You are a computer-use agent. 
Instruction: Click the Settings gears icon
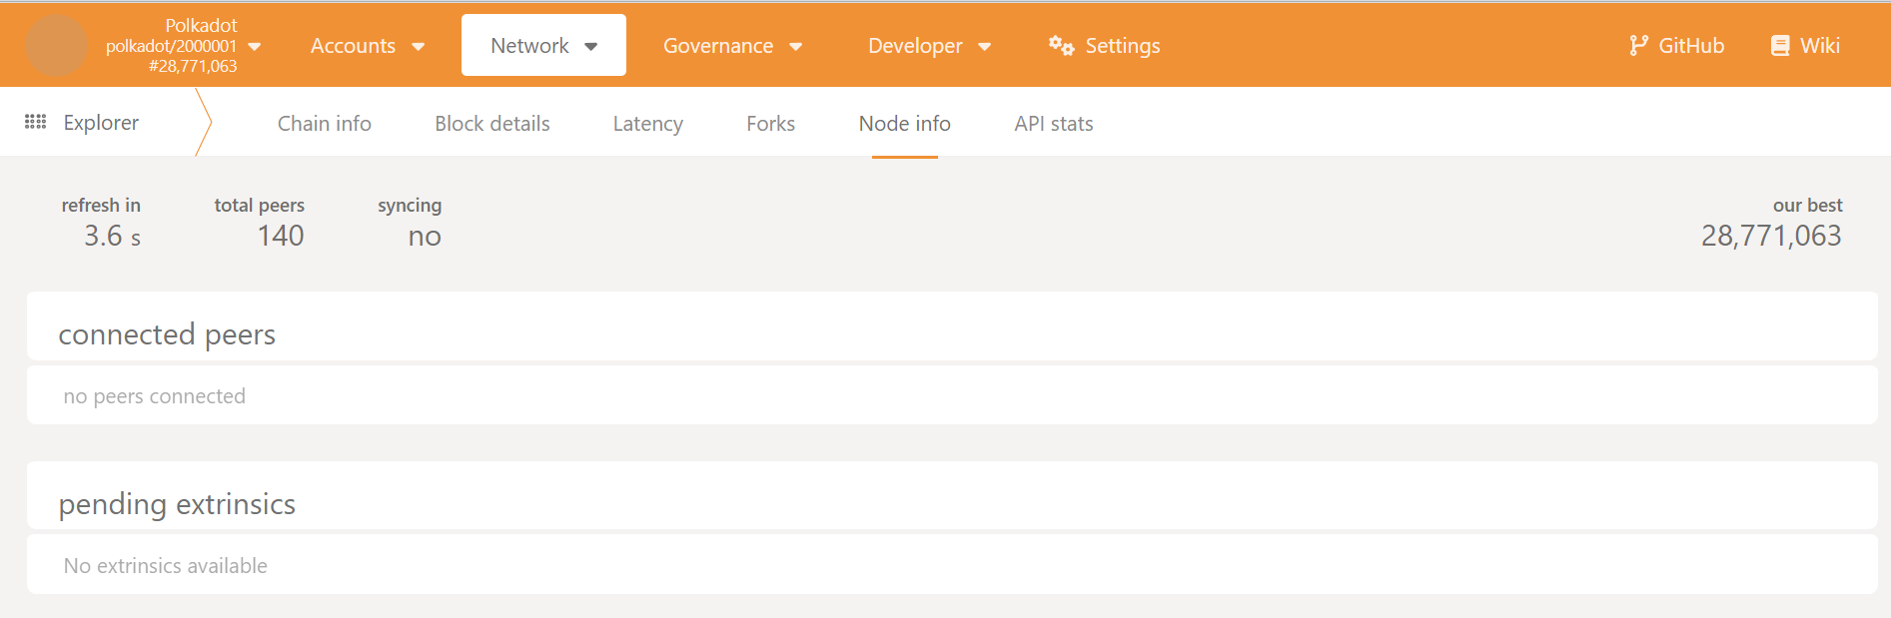[x=1061, y=46]
